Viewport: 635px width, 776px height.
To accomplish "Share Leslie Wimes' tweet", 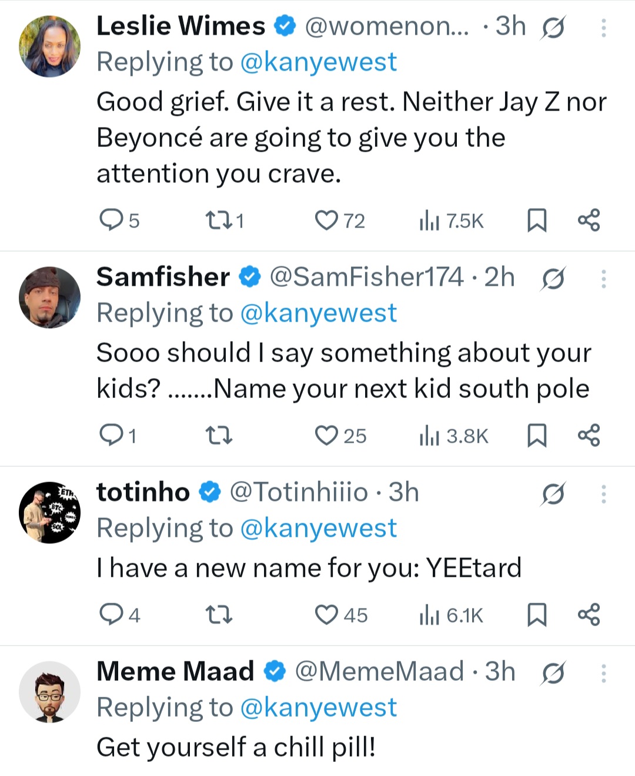I will (589, 220).
